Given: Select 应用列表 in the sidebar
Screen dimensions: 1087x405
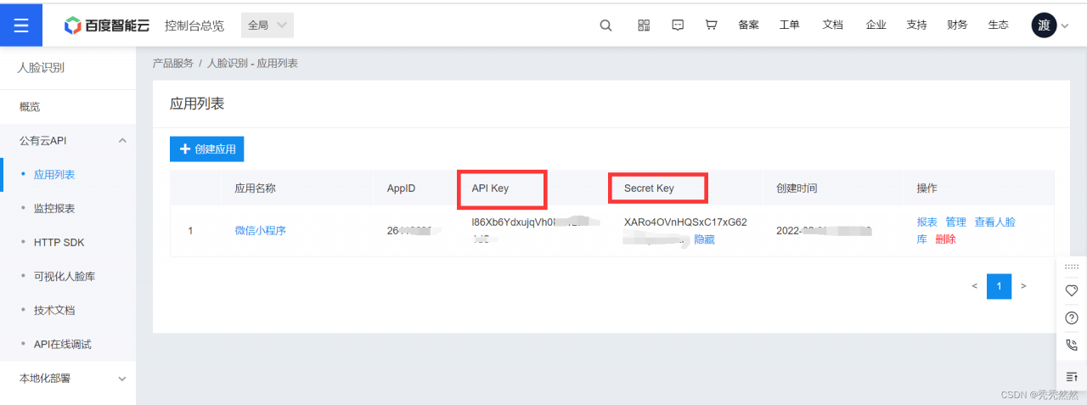Looking at the screenshot, I should 54,175.
